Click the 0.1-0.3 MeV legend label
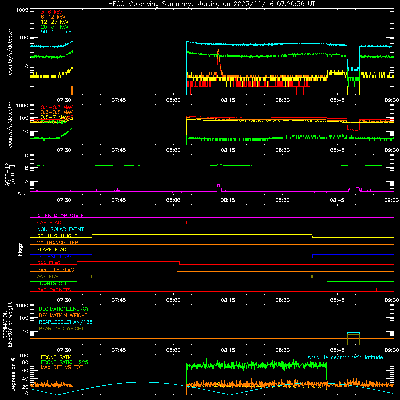 click(57, 107)
